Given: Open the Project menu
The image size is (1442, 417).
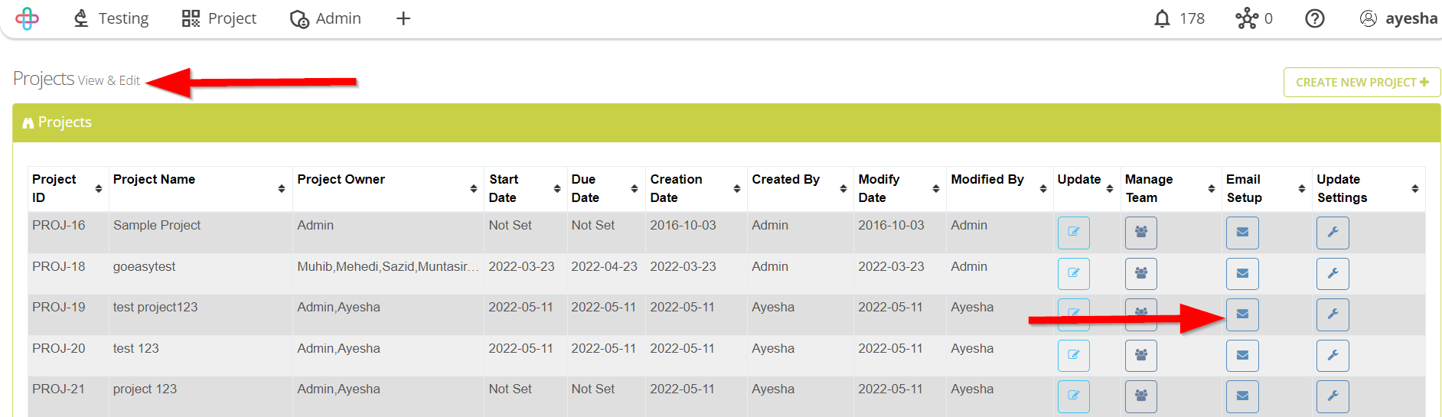Looking at the screenshot, I should (x=219, y=18).
